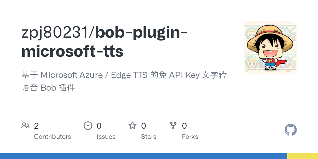Click the Issues circle-dot icon
The image size is (318, 159).
point(88,126)
